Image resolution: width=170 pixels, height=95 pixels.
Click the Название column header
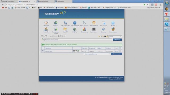(x=48, y=48)
